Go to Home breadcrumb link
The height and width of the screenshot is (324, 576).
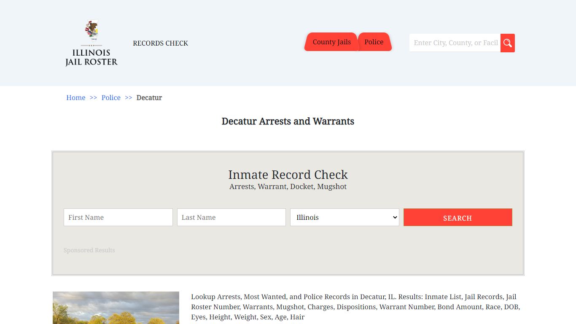76,97
